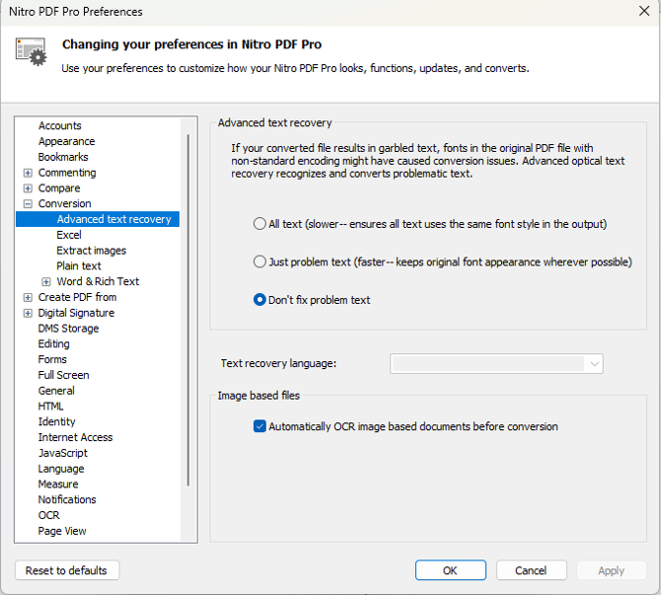Expand the Word & Rich Text node
661x595 pixels.
point(46,281)
